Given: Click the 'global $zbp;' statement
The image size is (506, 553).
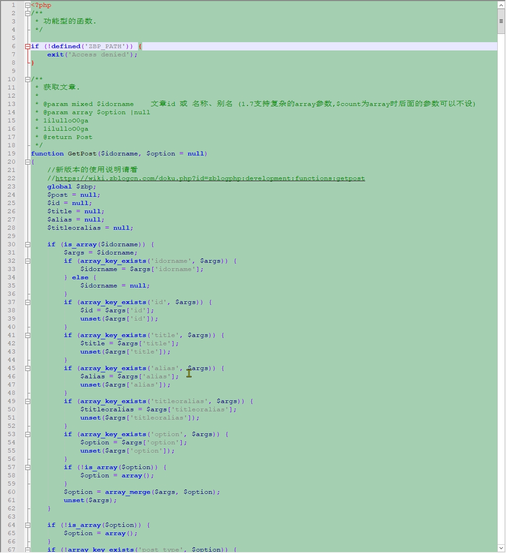Looking at the screenshot, I should click(72, 187).
